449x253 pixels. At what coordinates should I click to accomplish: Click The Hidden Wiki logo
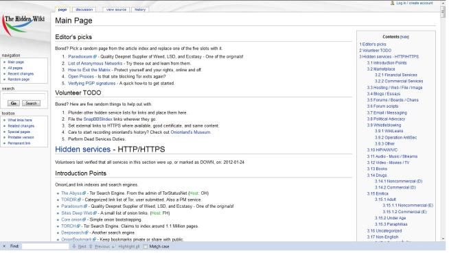point(23,26)
